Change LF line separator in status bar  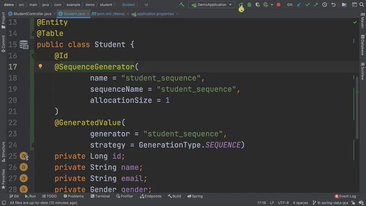click(272, 203)
